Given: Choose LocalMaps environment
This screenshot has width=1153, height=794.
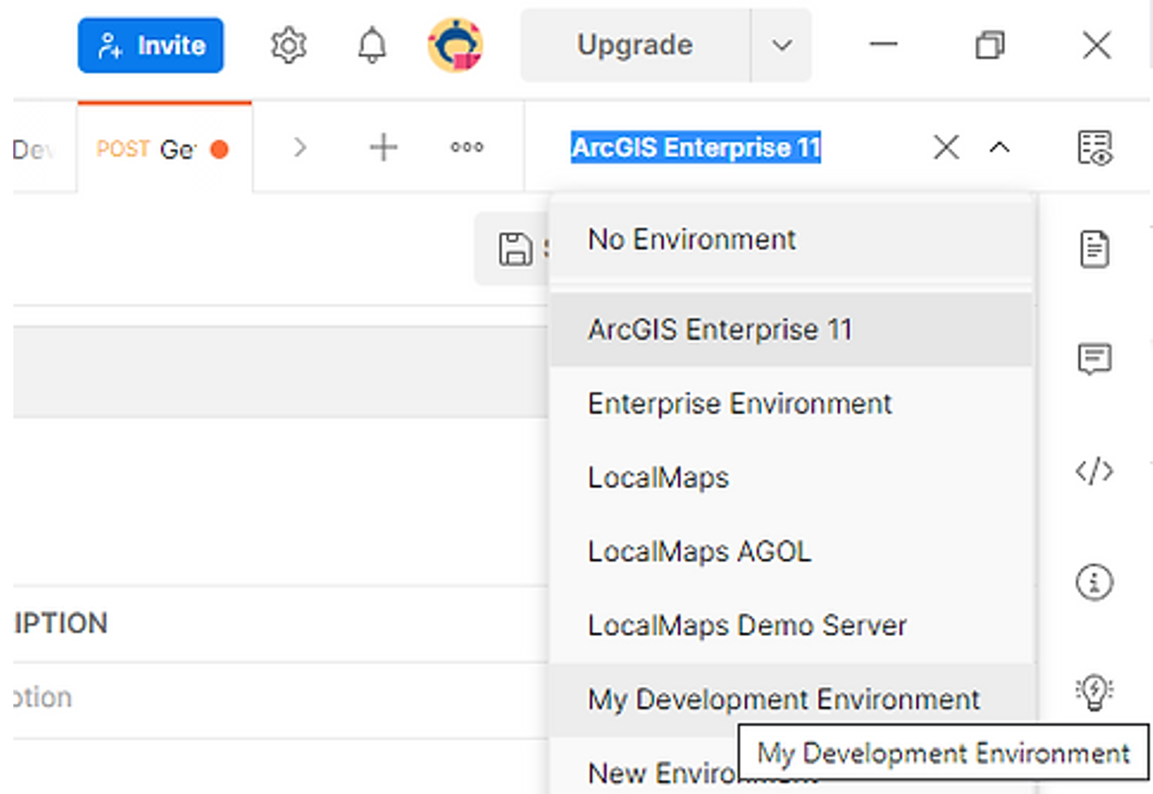Looking at the screenshot, I should click(x=791, y=478).
